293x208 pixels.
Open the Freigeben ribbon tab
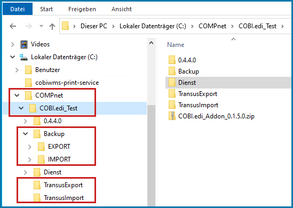82,9
